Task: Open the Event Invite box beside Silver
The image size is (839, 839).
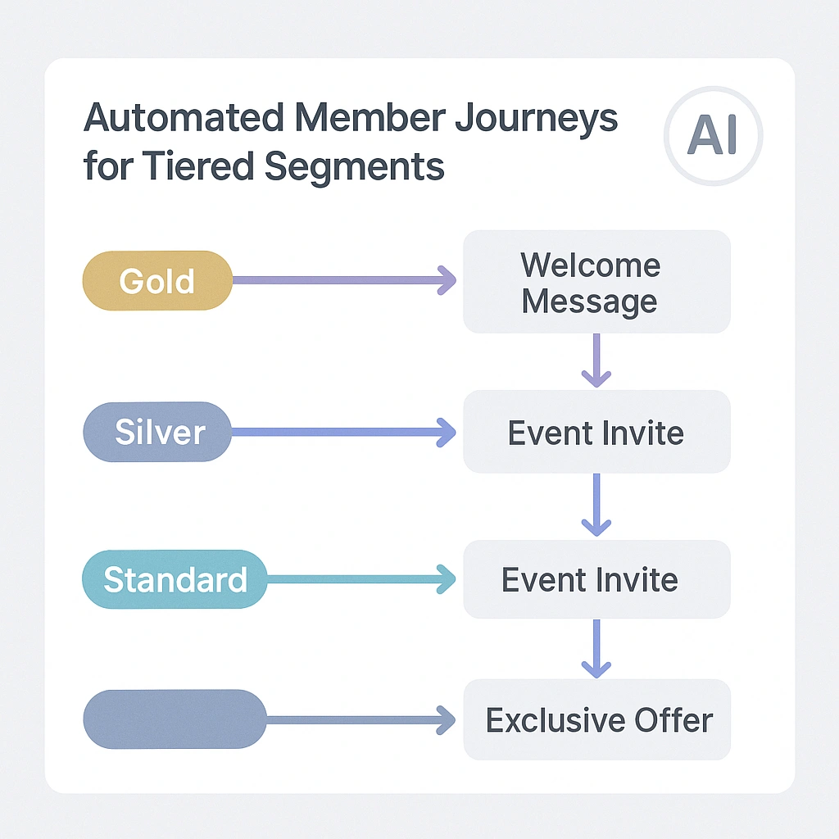Action: coord(596,432)
